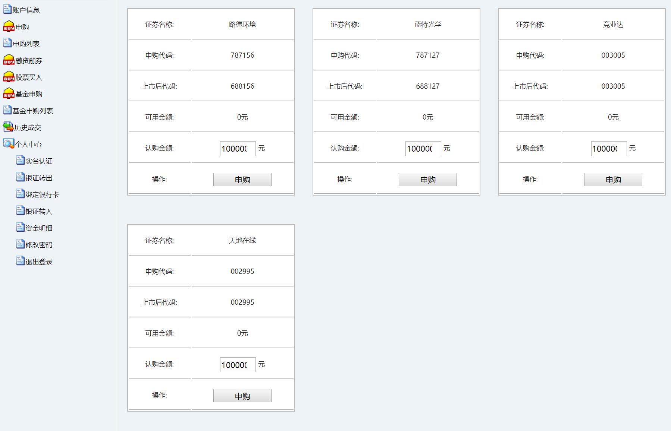Click the 实名认证 document icon
The width and height of the screenshot is (671, 431).
[20, 160]
